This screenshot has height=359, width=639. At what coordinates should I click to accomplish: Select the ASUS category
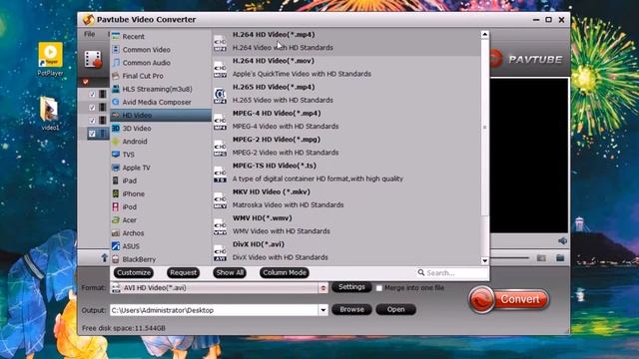[x=161, y=246]
